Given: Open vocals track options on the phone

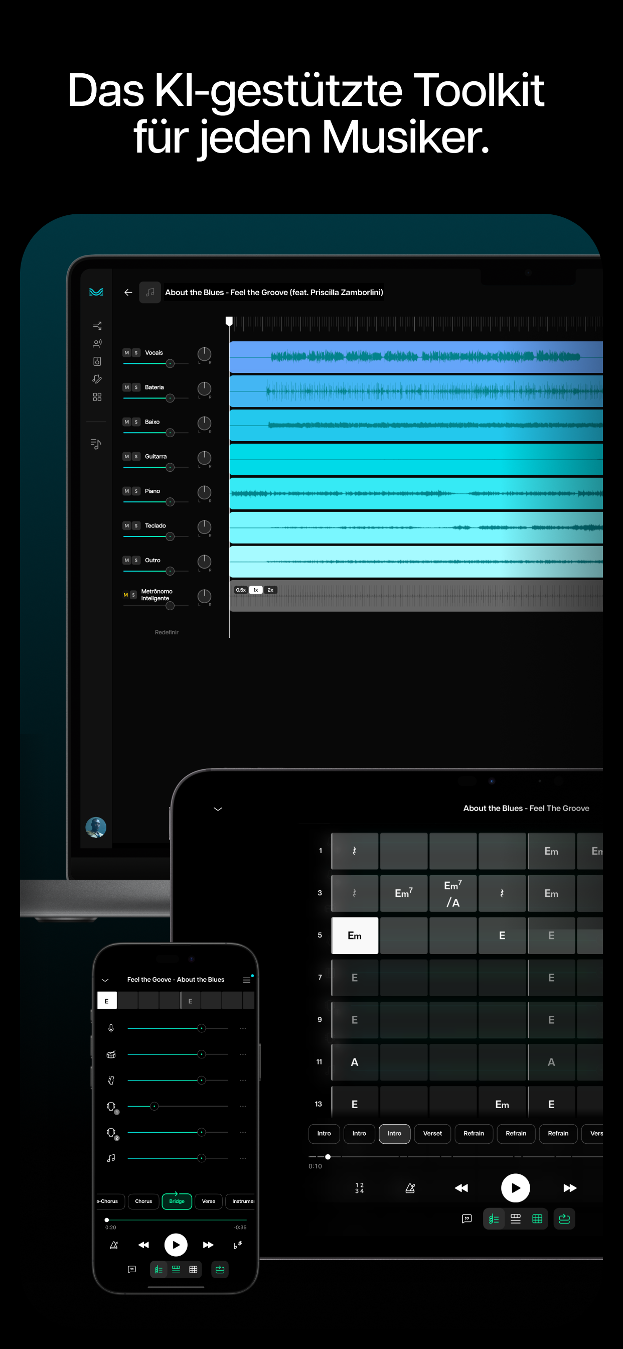Looking at the screenshot, I should (x=243, y=1028).
